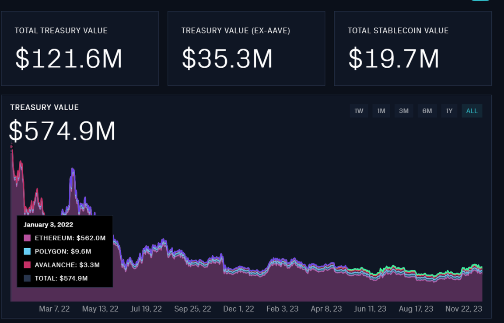Click the Polygon blue legend swatch
Image resolution: width=504 pixels, height=323 pixels.
27,251
